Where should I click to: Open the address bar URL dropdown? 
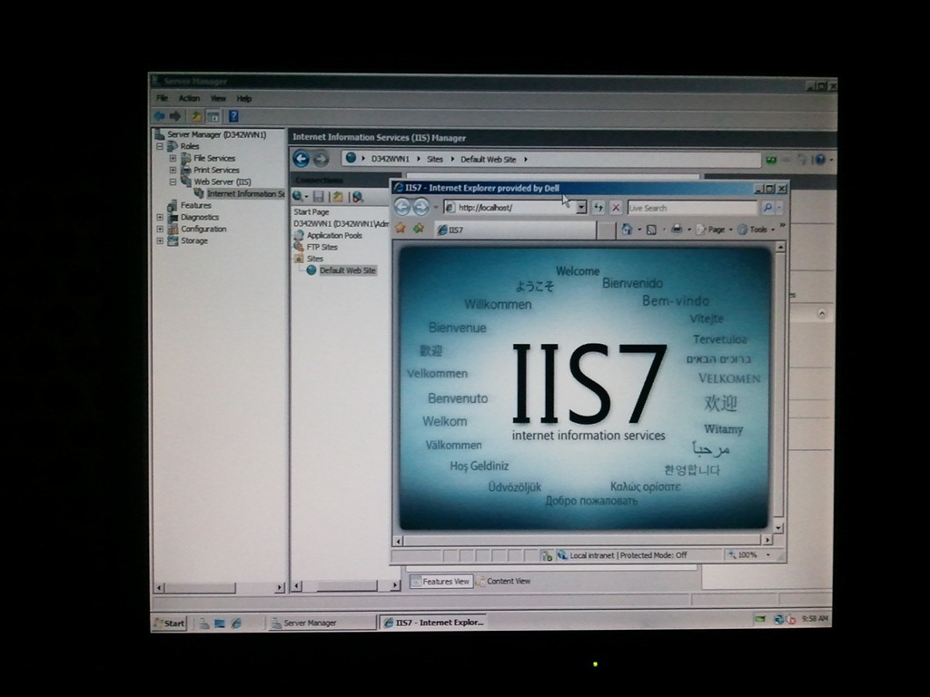581,208
